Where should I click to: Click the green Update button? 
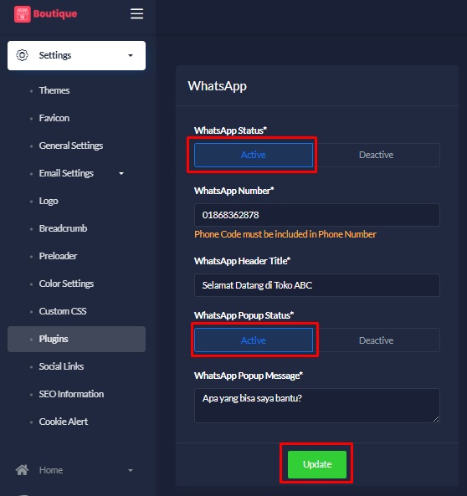(x=317, y=464)
